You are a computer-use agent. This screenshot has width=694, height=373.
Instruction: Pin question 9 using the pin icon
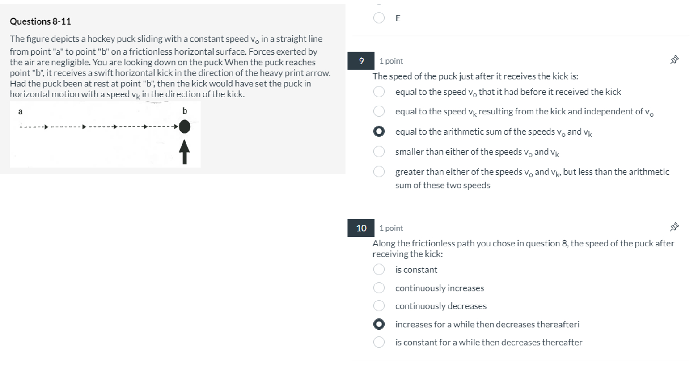tap(674, 59)
